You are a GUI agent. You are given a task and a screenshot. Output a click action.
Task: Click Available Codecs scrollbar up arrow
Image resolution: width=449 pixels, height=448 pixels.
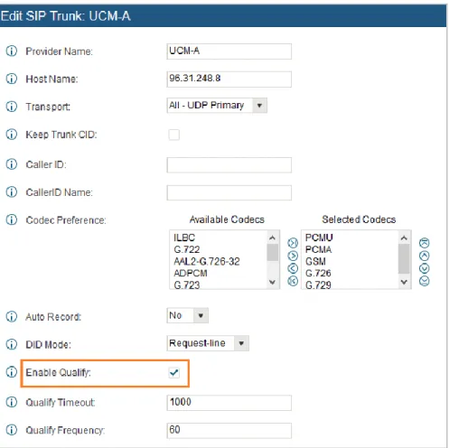(x=272, y=238)
